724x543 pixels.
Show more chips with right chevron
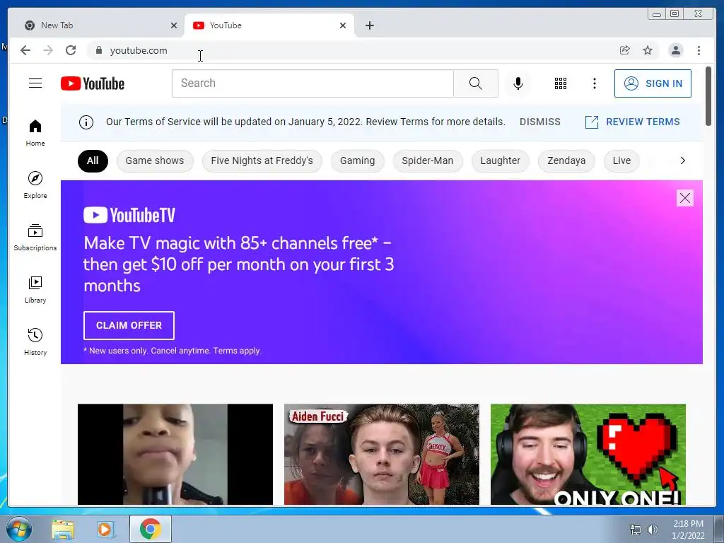pos(682,160)
